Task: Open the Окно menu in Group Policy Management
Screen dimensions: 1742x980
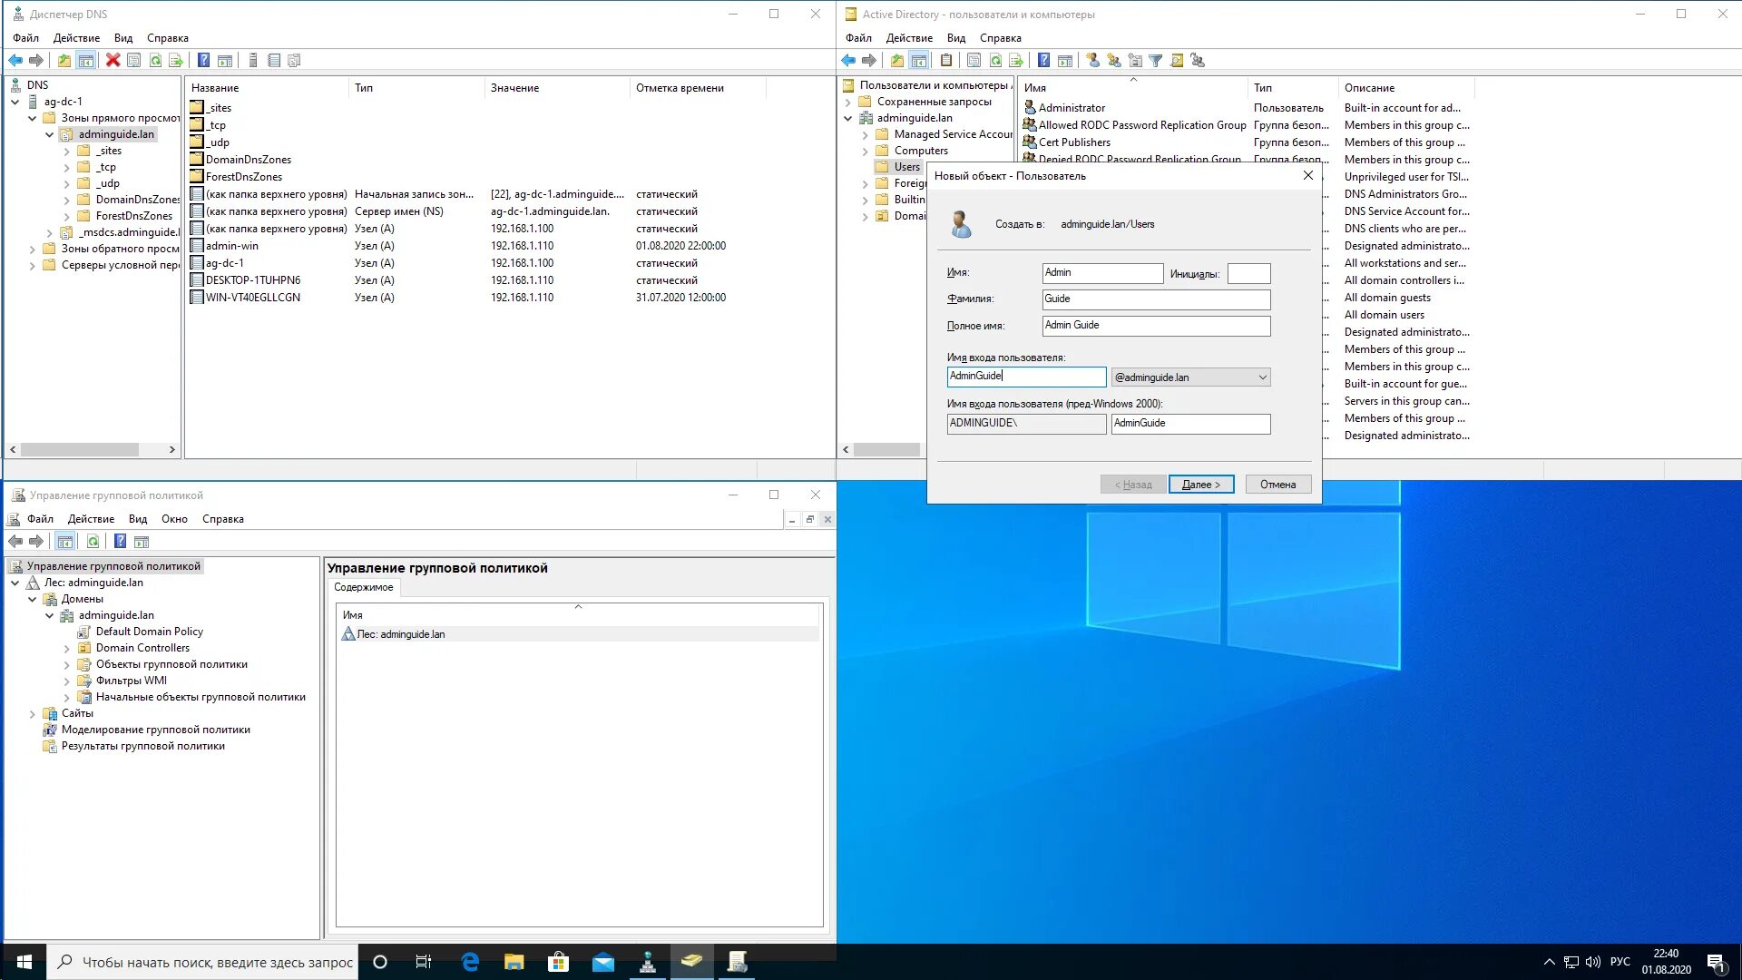Action: 174,519
